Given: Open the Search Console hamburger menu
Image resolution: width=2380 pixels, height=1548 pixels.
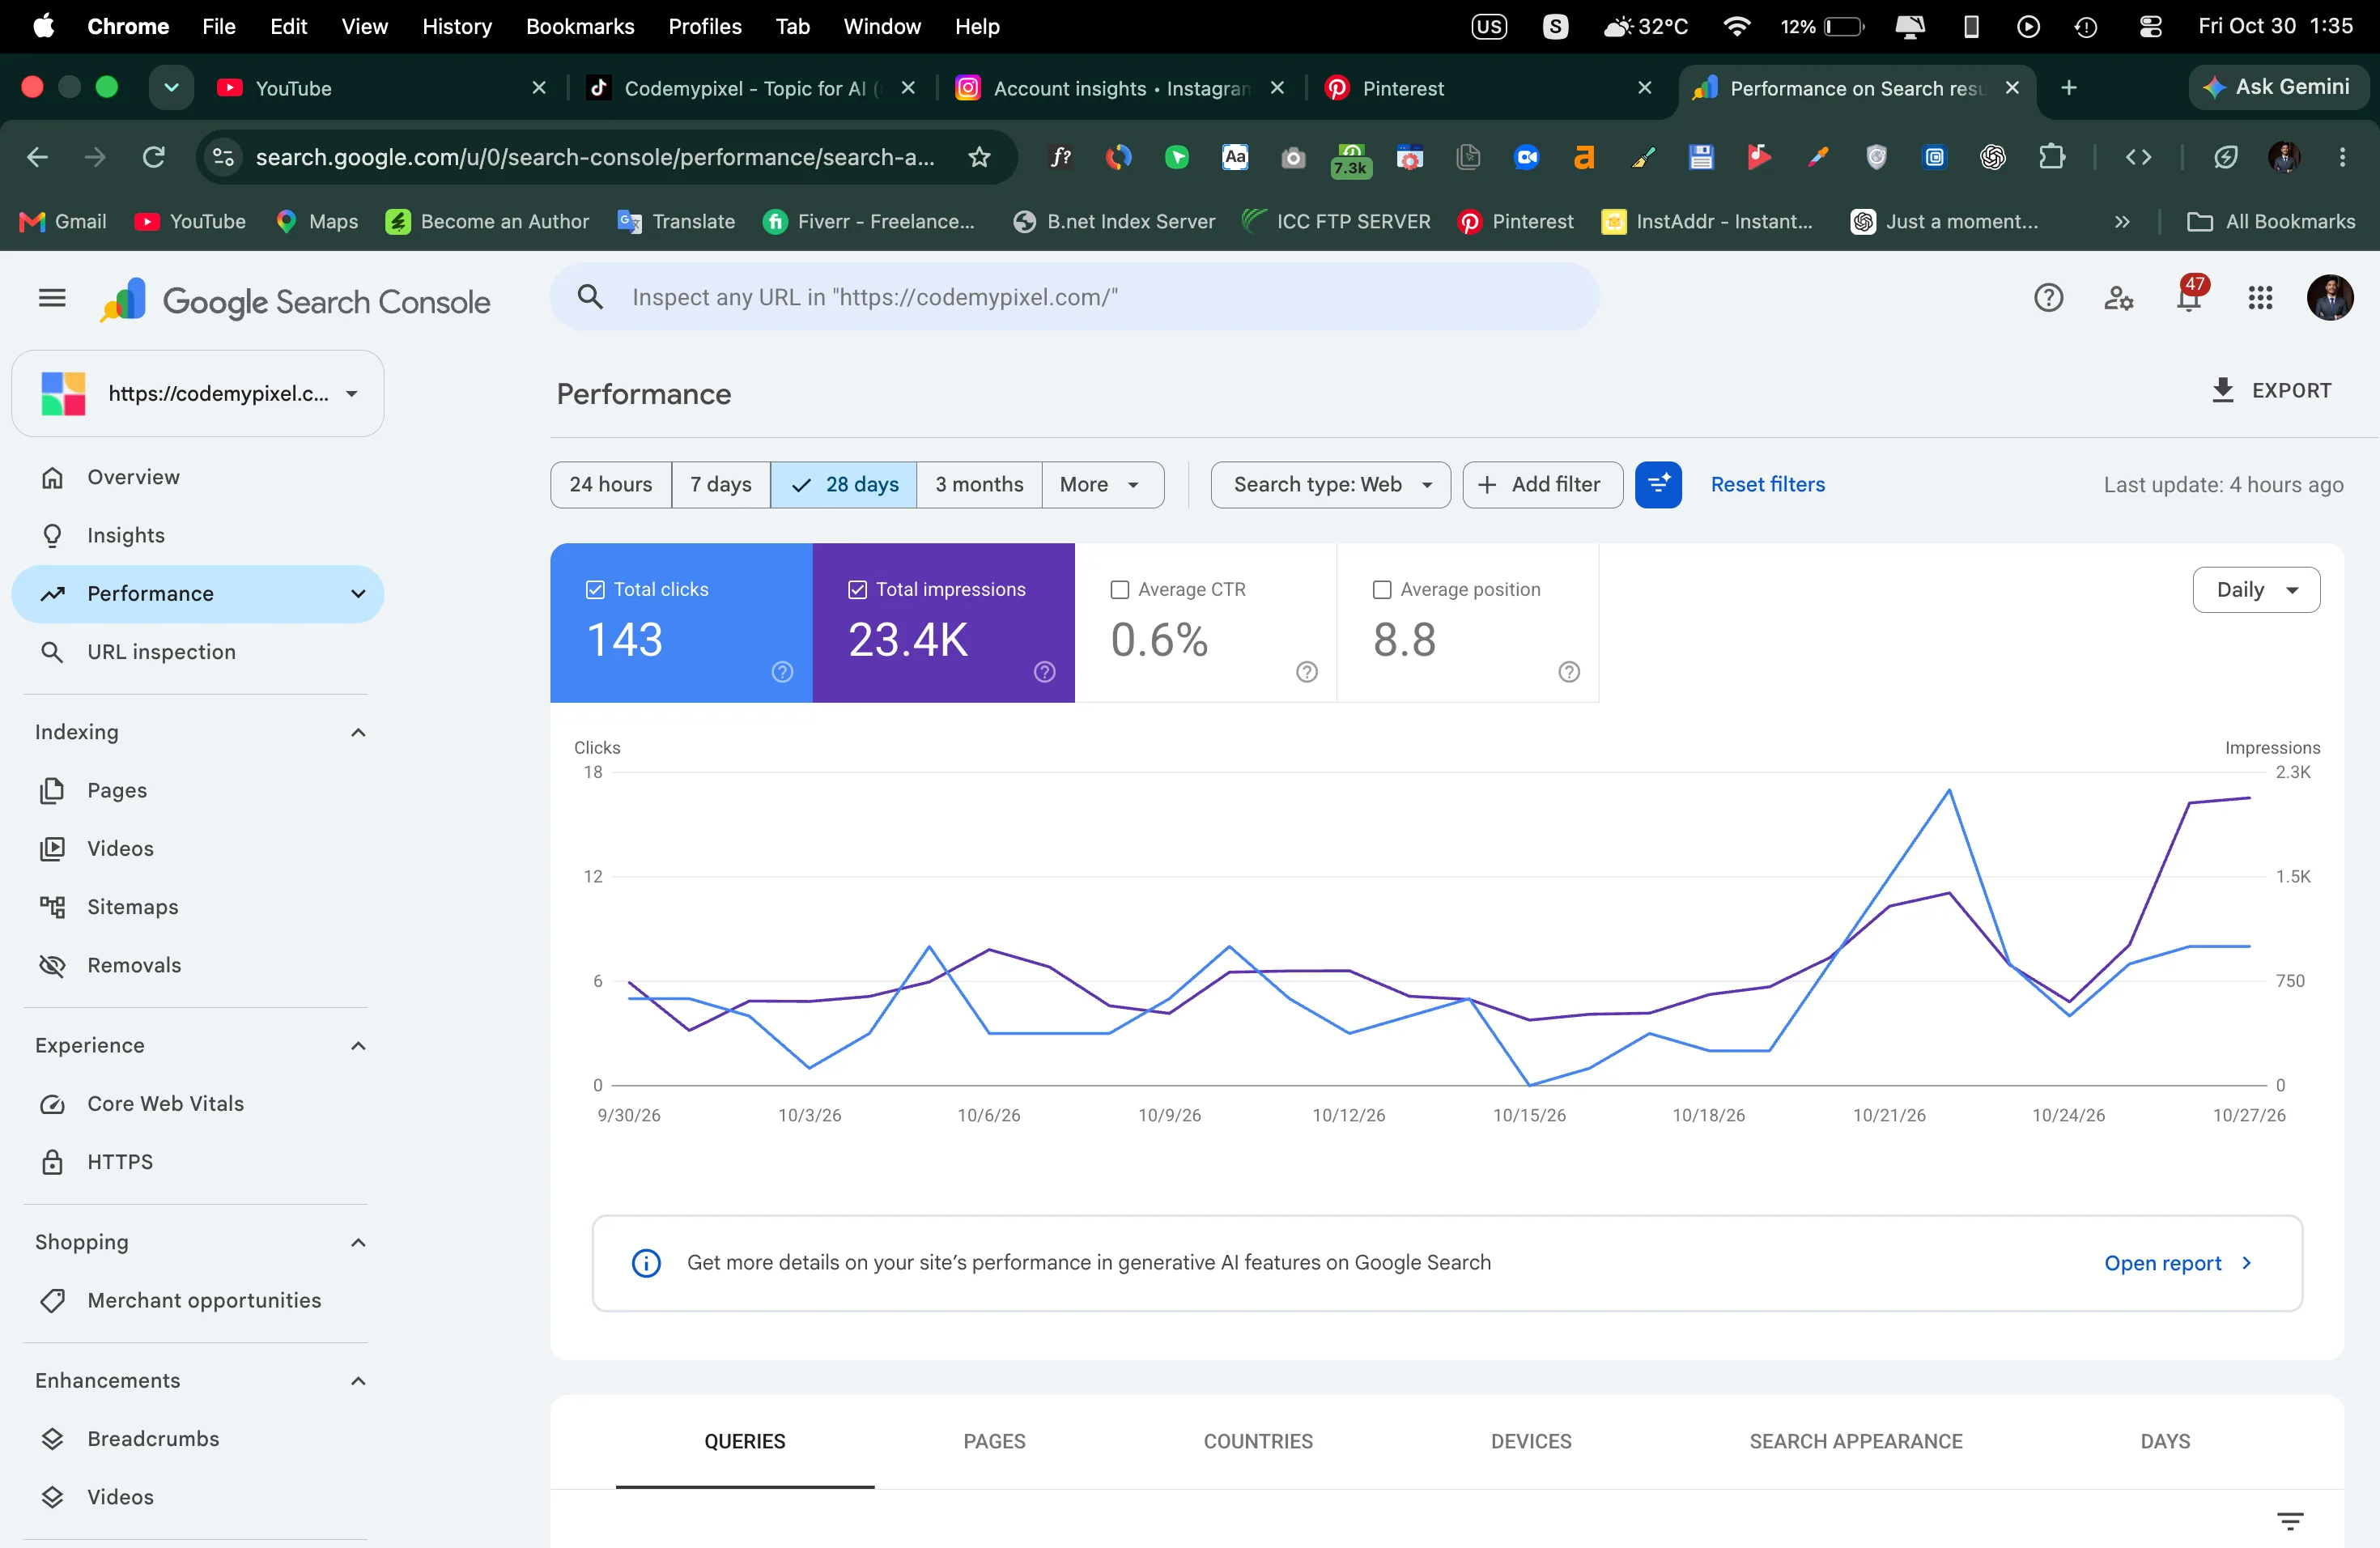Looking at the screenshot, I should tap(52, 298).
